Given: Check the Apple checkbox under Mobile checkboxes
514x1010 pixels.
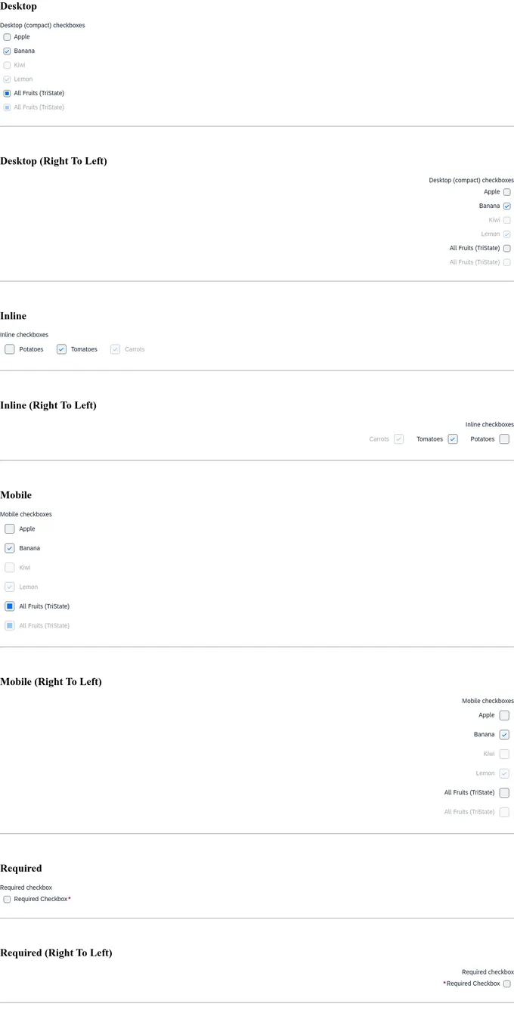Looking at the screenshot, I should tap(10, 529).
